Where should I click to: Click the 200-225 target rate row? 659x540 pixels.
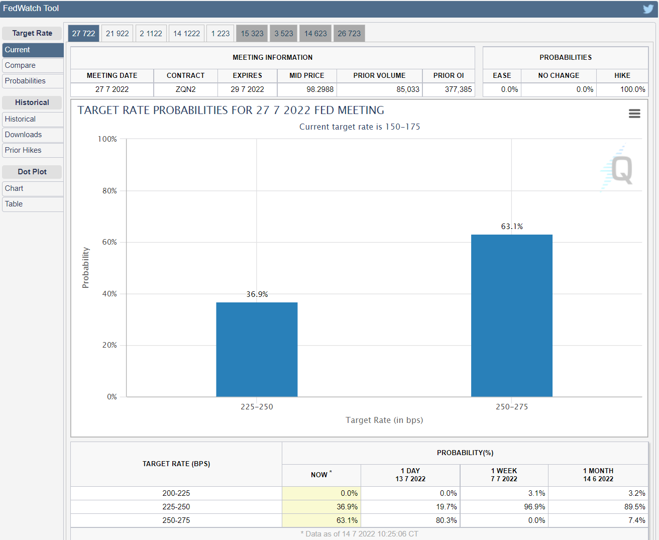point(359,493)
